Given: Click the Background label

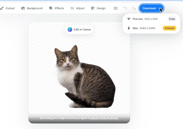Looking at the screenshot, I should click(x=35, y=8).
